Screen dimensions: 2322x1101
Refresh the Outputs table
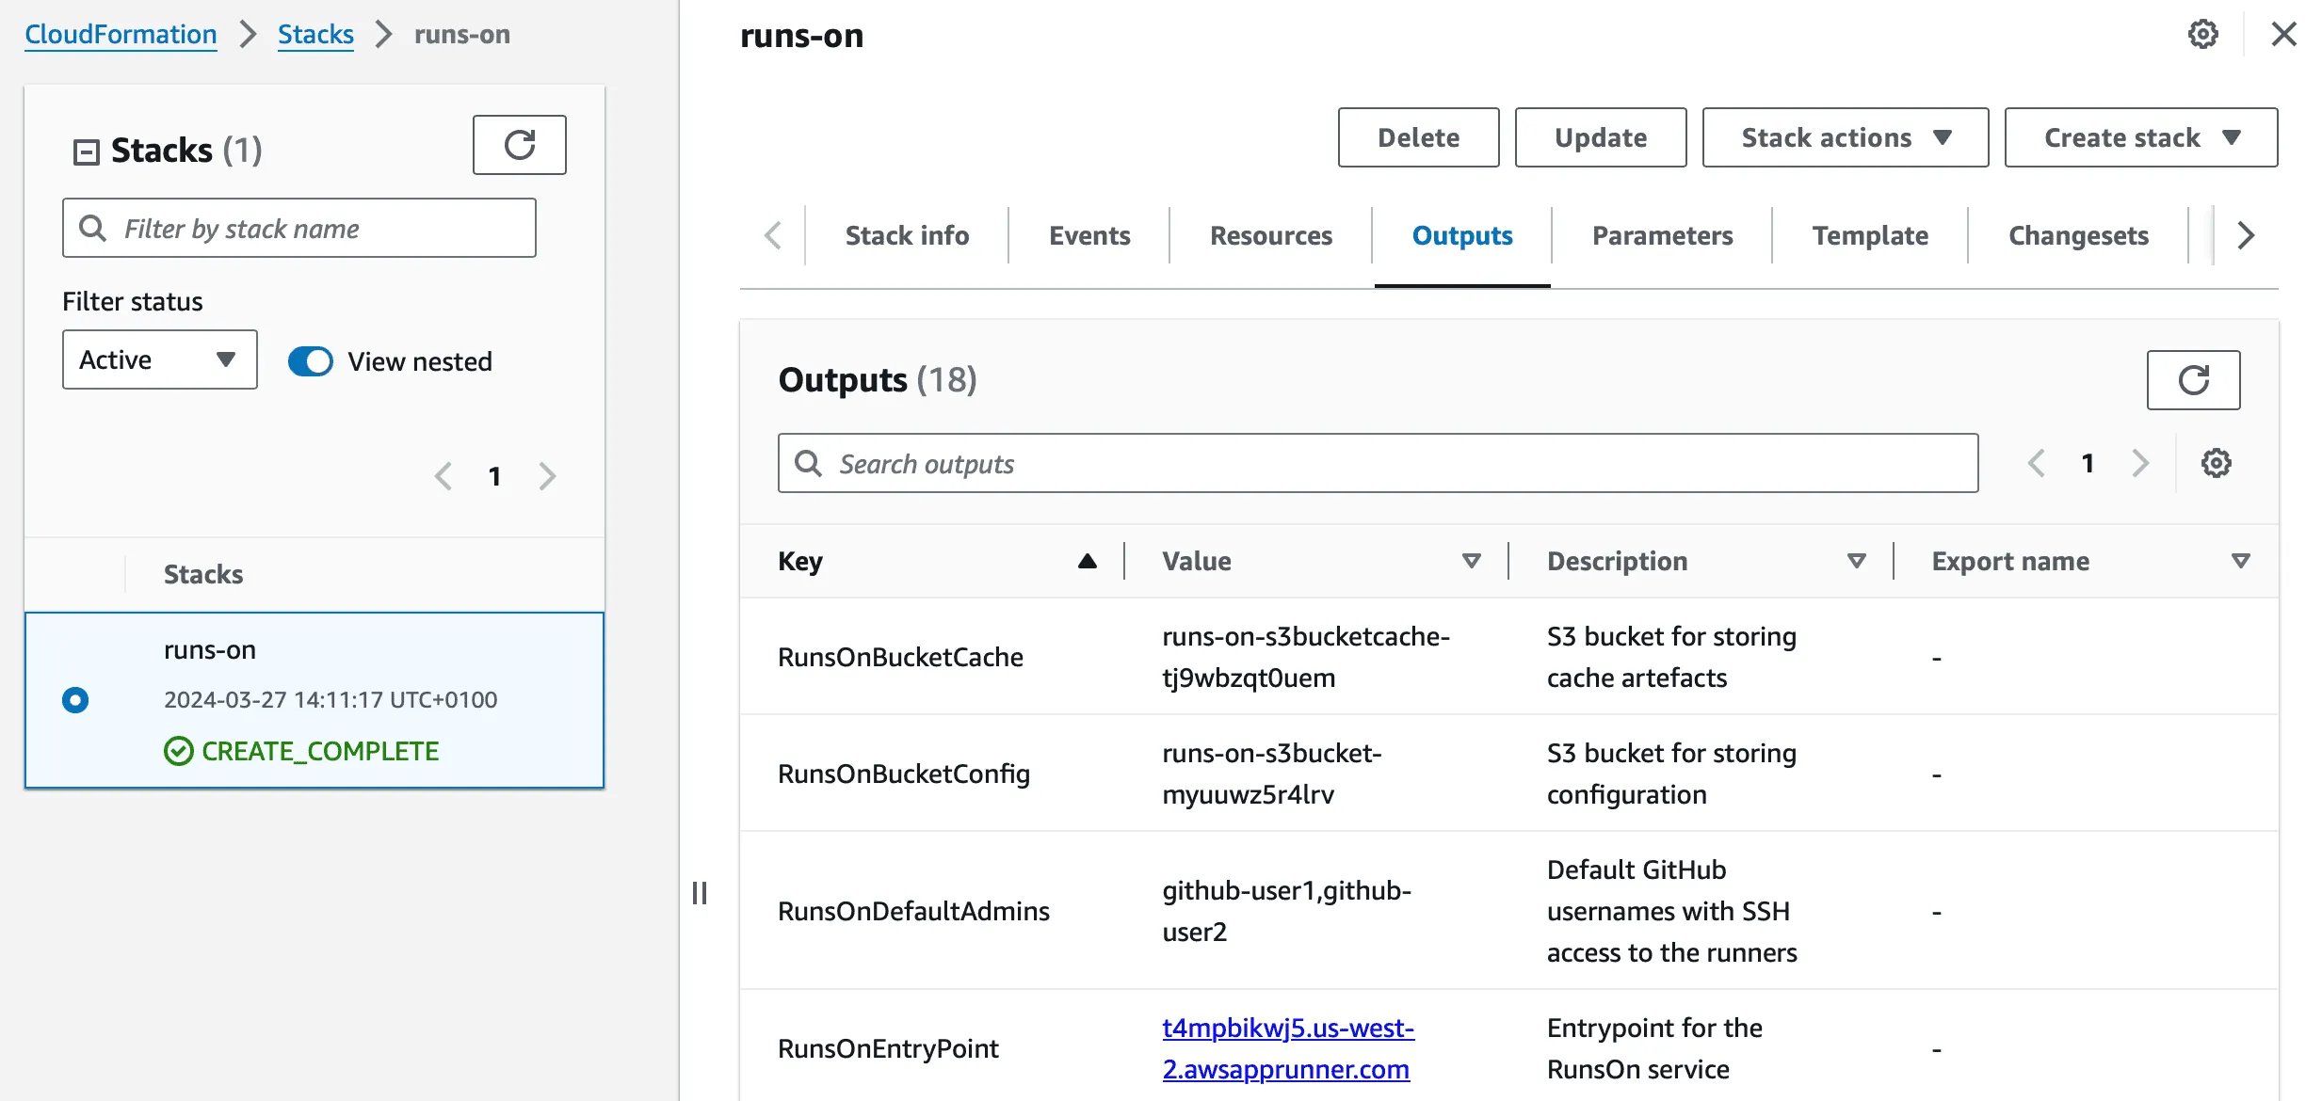(x=2194, y=380)
